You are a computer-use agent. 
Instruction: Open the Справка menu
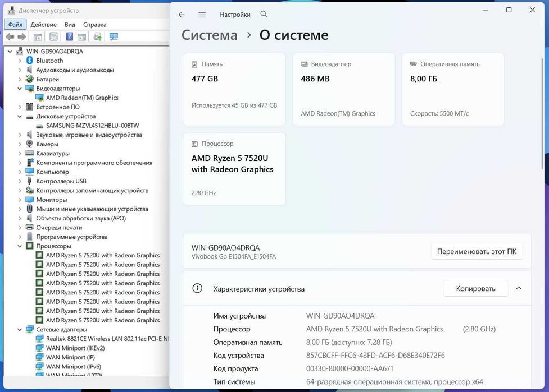[x=94, y=25]
